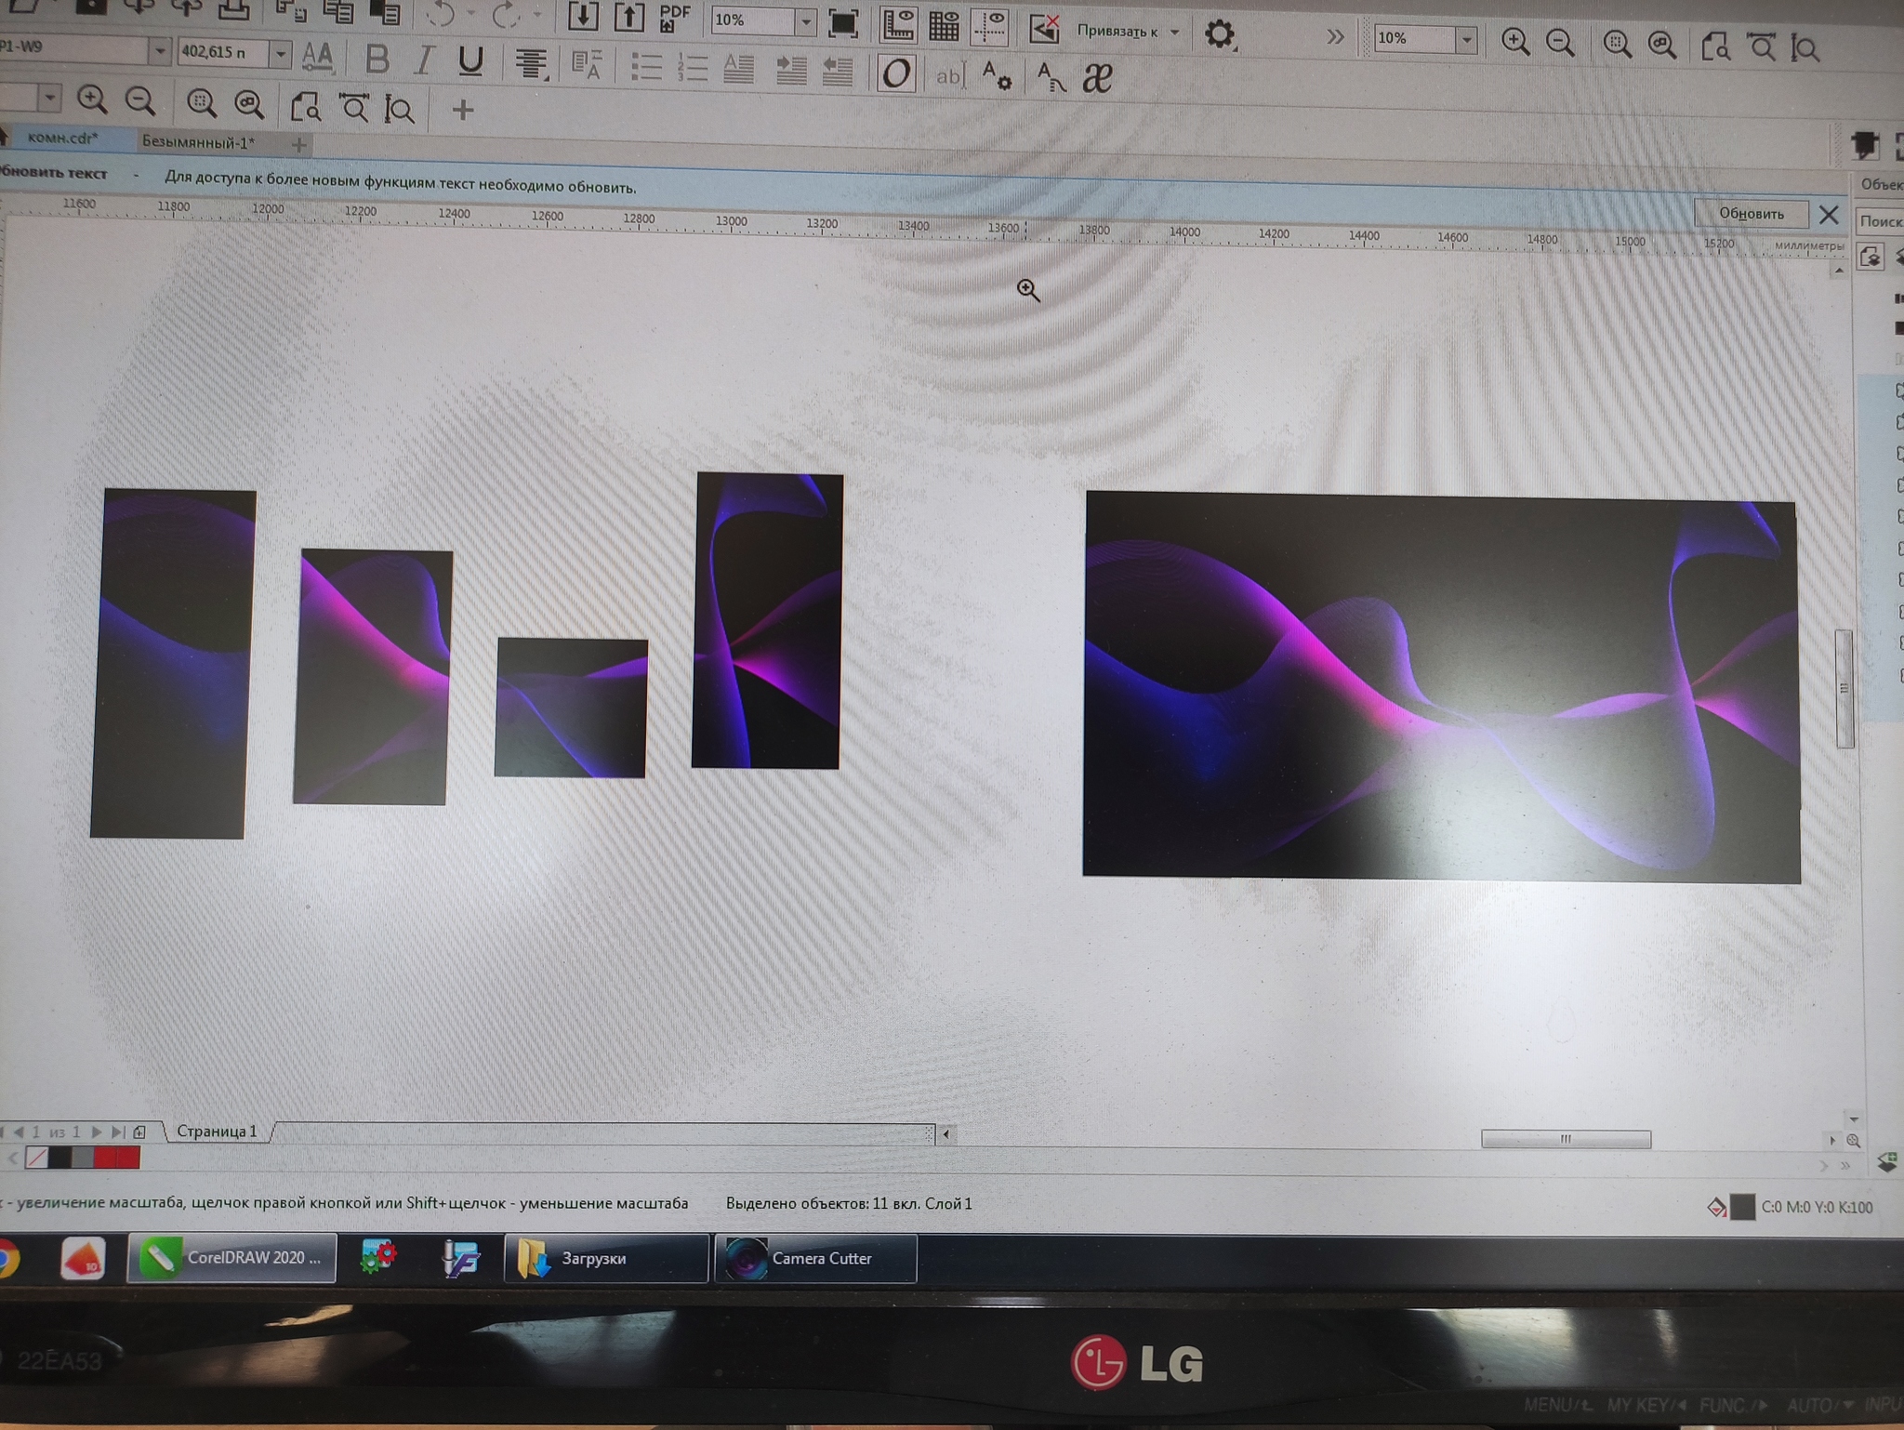Screen dimensions: 1904x1430
Task: Open the text properties icon
Action: 997,76
